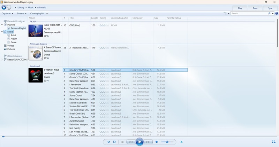The height and width of the screenshot is (147, 279).
Task: Click the large Play button
Action: click(x=139, y=142)
